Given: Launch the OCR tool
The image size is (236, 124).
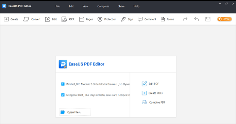Looking at the screenshot, I should [68, 19].
